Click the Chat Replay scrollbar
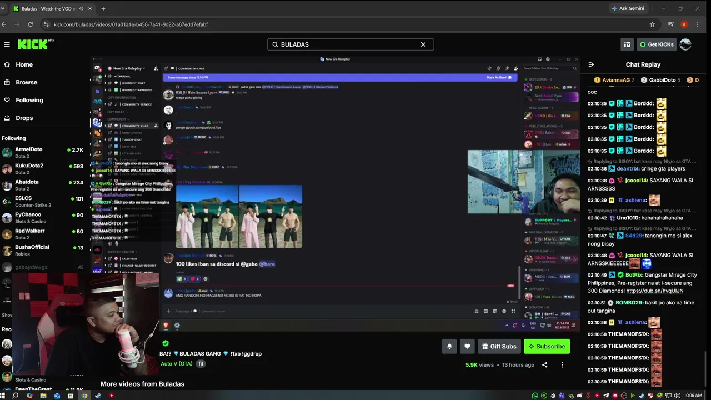This screenshot has width=711, height=400. tap(705, 368)
